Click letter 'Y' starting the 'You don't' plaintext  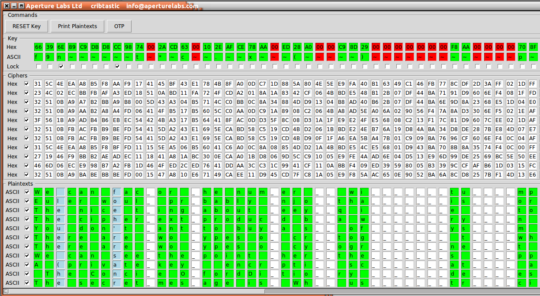click(38, 228)
